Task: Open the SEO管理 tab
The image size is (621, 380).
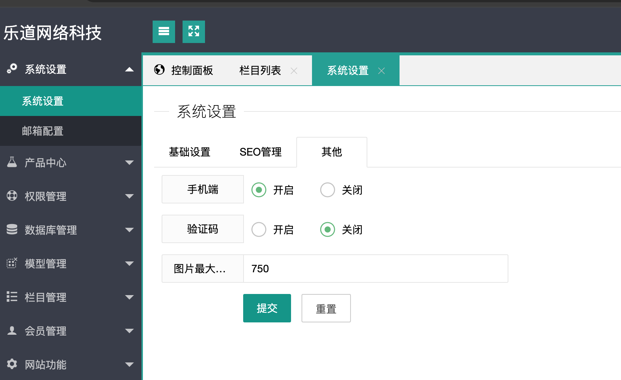Action: 260,152
